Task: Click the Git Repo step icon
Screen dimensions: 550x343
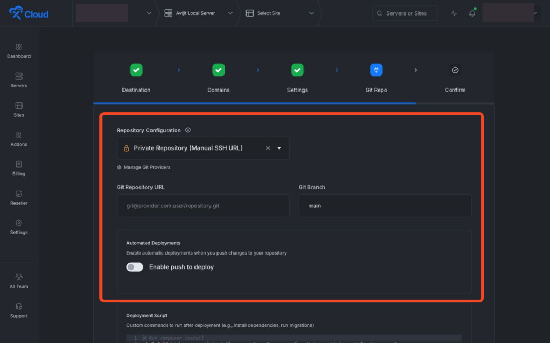Action: pyautogui.click(x=377, y=70)
